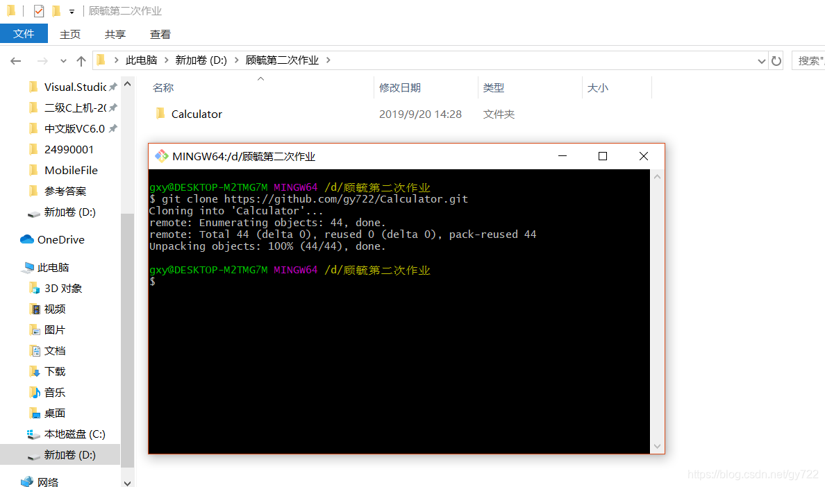Click the properties icon in quick access toolbar

pyautogui.click(x=38, y=10)
